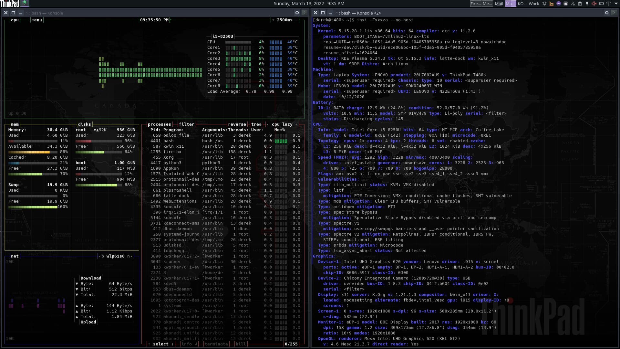The width and height of the screenshot is (620, 349).
Task: Switch to the Fire... task in the panel
Action: (475, 4)
